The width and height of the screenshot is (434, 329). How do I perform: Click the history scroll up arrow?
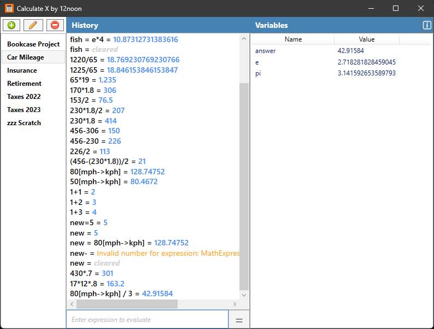244,39
